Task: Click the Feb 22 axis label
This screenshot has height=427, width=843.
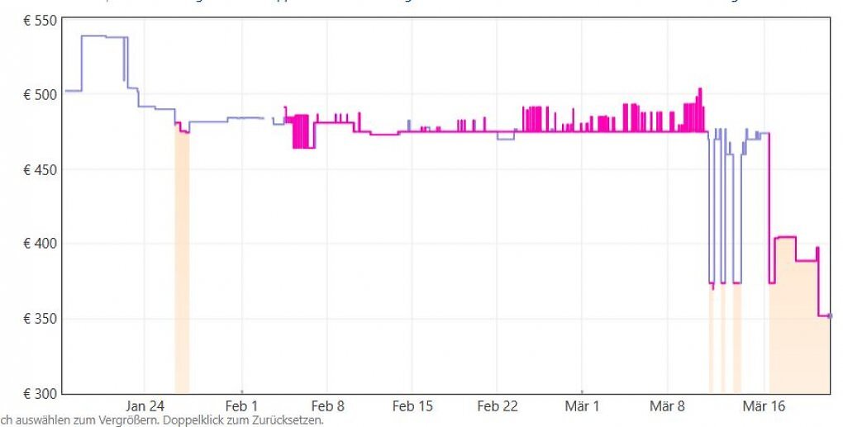Action: (x=498, y=406)
